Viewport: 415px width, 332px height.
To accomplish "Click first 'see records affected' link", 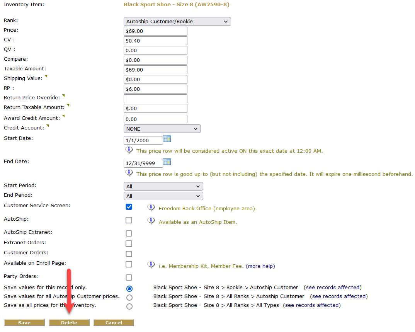I will tap(333, 288).
